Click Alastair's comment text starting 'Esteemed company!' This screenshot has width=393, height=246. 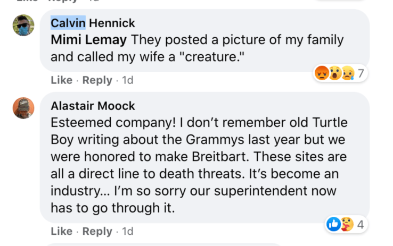pos(202,165)
